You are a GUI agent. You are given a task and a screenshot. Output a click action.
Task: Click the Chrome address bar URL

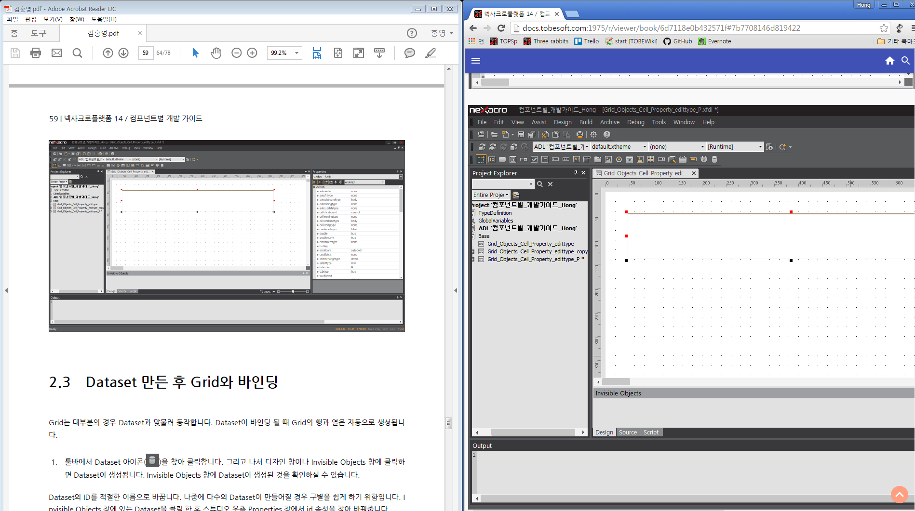(x=661, y=28)
